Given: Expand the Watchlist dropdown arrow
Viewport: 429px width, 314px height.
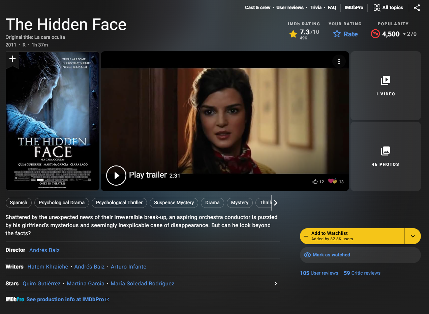Looking at the screenshot, I should pos(413,236).
